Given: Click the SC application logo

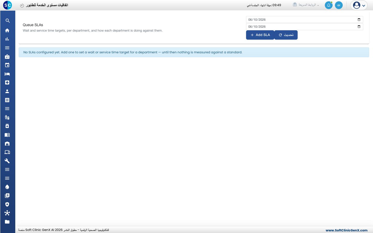Looking at the screenshot, I should pos(8,5).
